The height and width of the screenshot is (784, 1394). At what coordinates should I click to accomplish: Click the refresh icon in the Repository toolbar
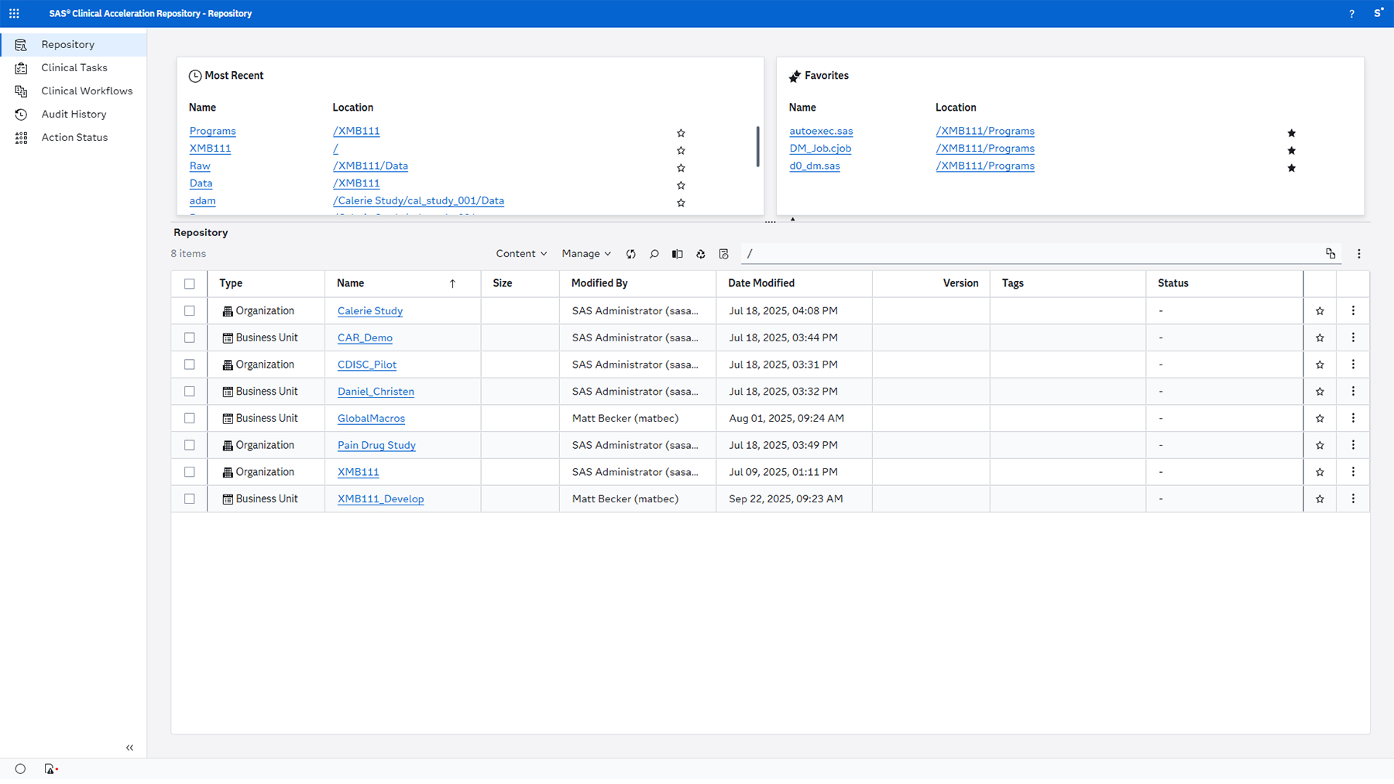[x=630, y=253]
